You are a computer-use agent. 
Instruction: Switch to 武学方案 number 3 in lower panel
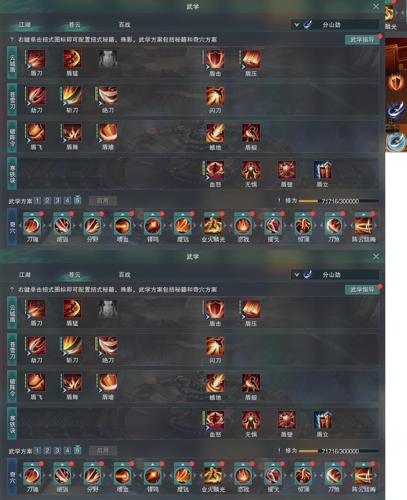(x=57, y=451)
